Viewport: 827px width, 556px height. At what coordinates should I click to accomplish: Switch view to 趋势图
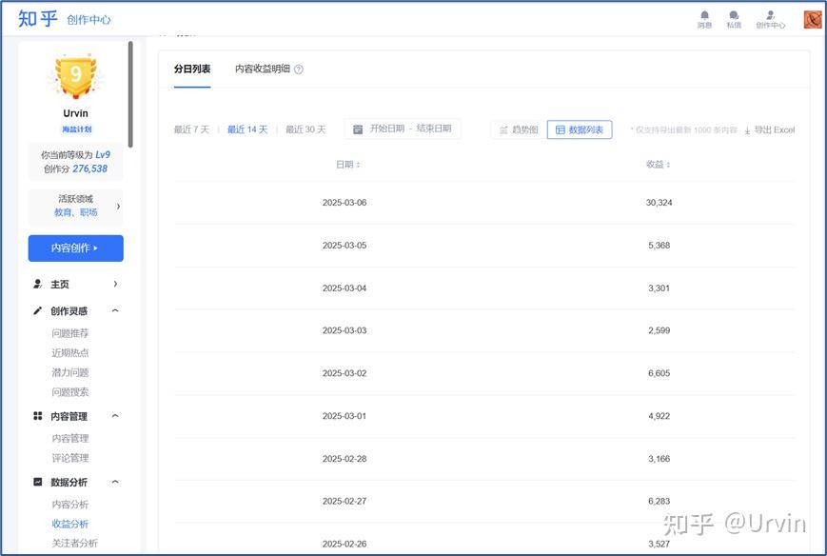click(x=519, y=129)
